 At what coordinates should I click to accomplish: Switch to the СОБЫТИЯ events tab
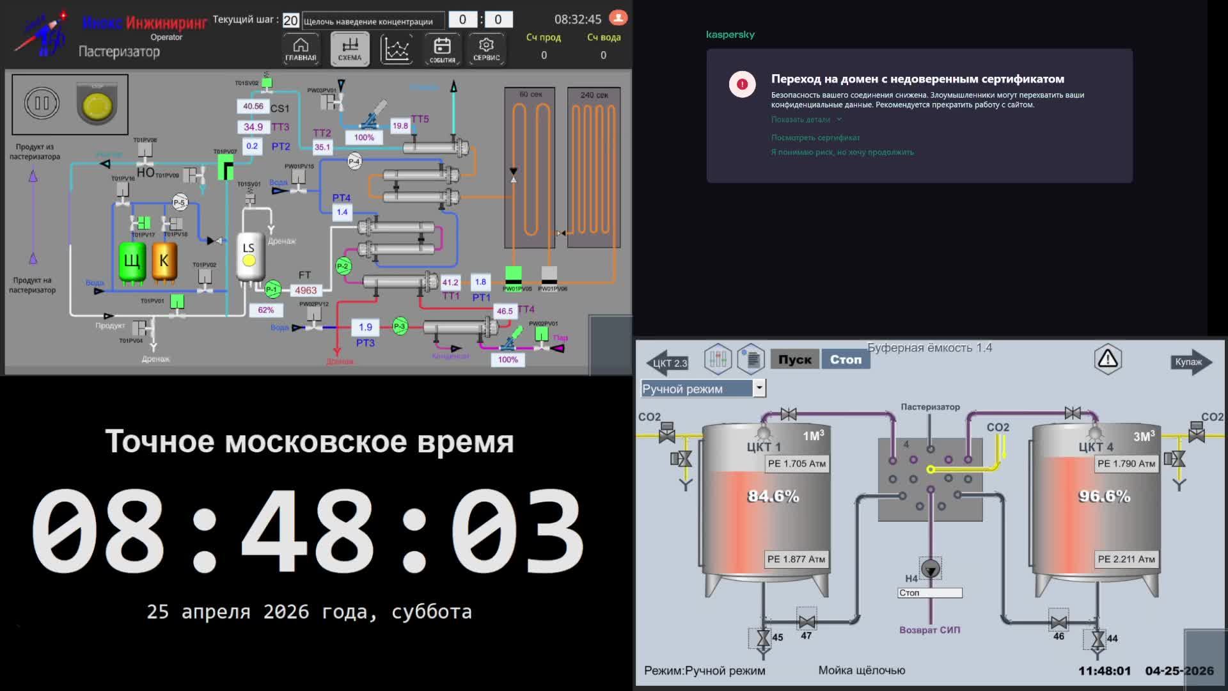tap(443, 49)
